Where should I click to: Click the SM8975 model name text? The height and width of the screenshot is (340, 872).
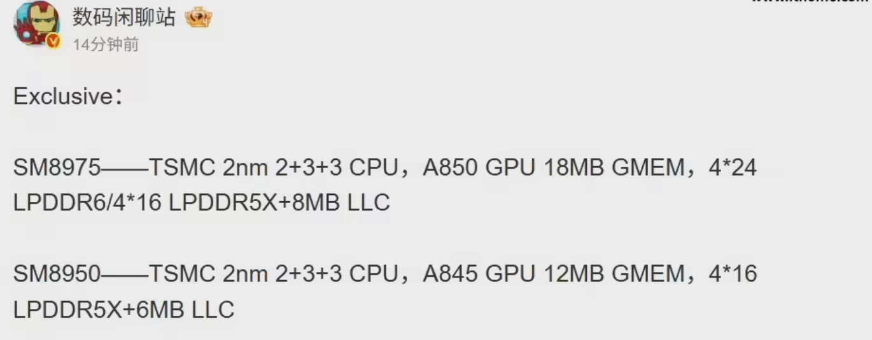click(57, 168)
